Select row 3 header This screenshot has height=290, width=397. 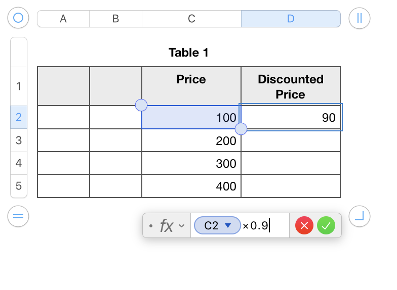point(19,140)
